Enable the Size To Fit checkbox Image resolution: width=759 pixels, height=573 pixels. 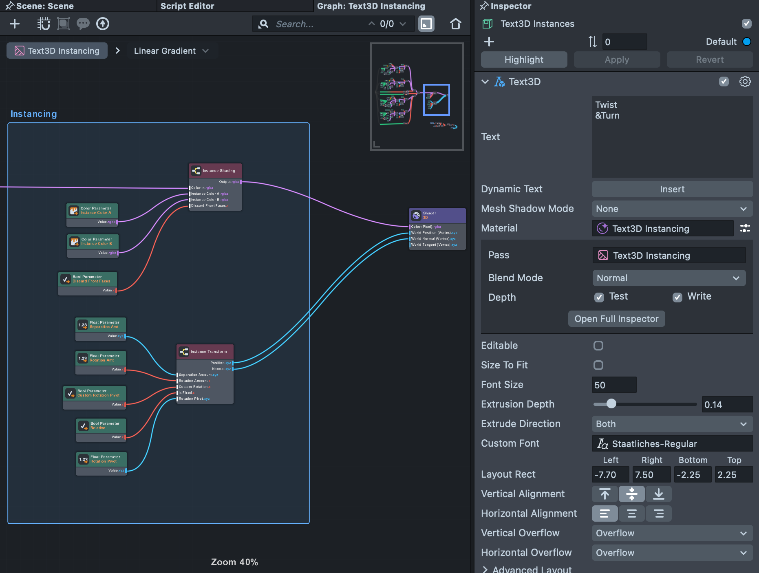coord(598,365)
